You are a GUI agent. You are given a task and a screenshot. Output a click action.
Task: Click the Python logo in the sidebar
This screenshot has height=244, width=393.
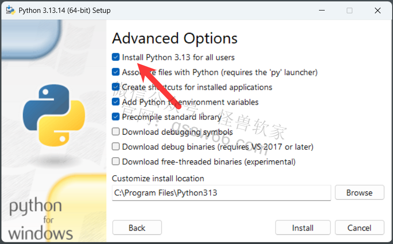tap(54, 115)
